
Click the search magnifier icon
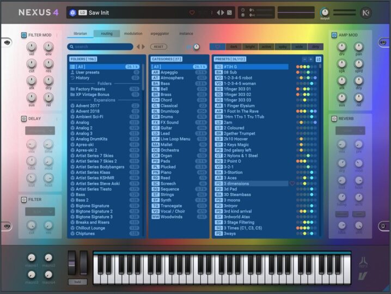pyautogui.click(x=72, y=47)
